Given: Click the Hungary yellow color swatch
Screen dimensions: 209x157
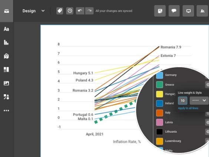Looking at the screenshot, I should 160,94.
